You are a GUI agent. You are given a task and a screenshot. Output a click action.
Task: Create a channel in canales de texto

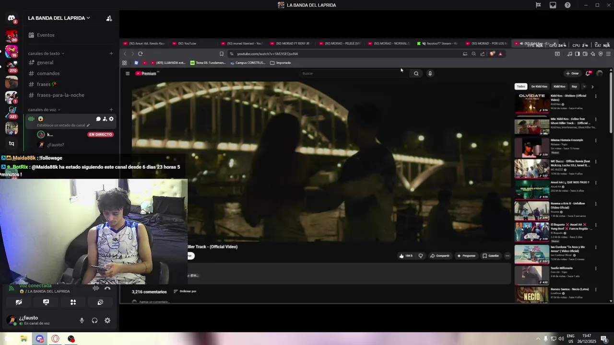point(111,54)
